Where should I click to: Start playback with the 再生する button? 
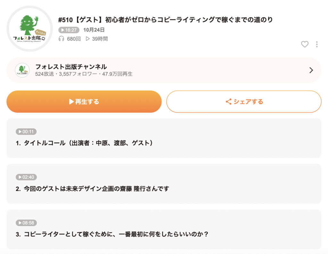tap(84, 102)
